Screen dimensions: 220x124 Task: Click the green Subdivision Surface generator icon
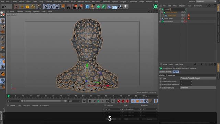[98, 7]
